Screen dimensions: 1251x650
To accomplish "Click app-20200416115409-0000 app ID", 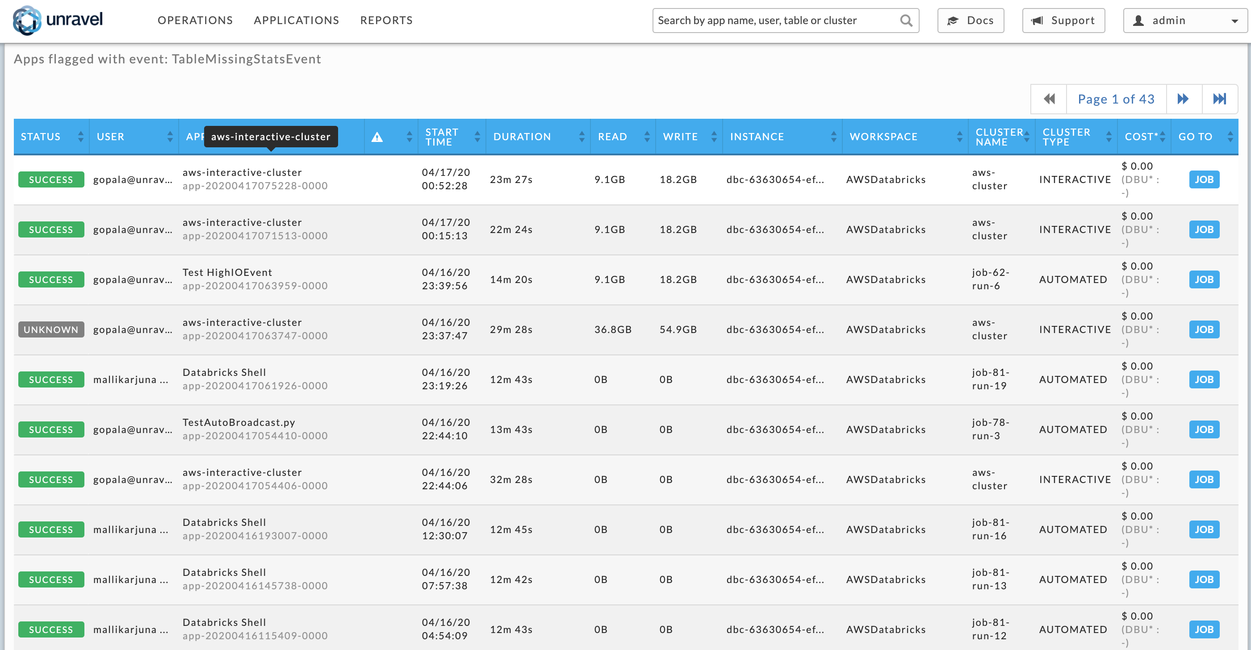I will [255, 636].
